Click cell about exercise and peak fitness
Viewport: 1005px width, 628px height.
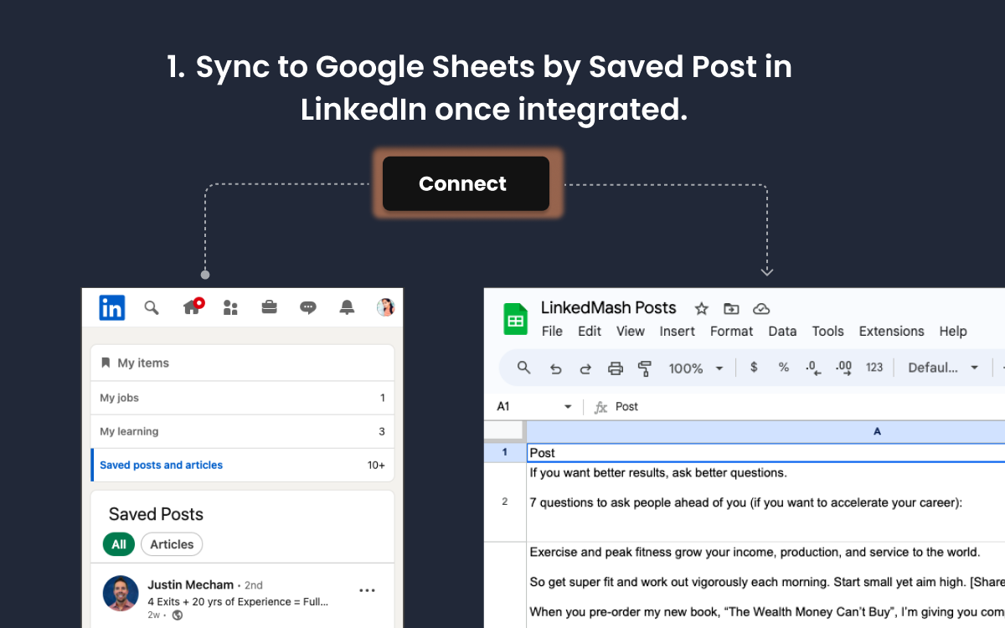(x=765, y=584)
